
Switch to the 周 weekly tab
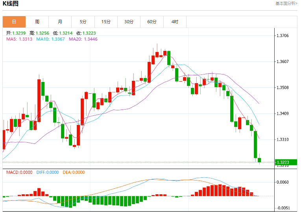click(x=37, y=22)
